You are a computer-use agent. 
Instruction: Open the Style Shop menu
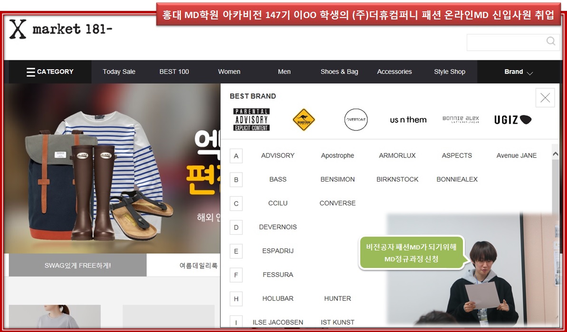pos(450,72)
